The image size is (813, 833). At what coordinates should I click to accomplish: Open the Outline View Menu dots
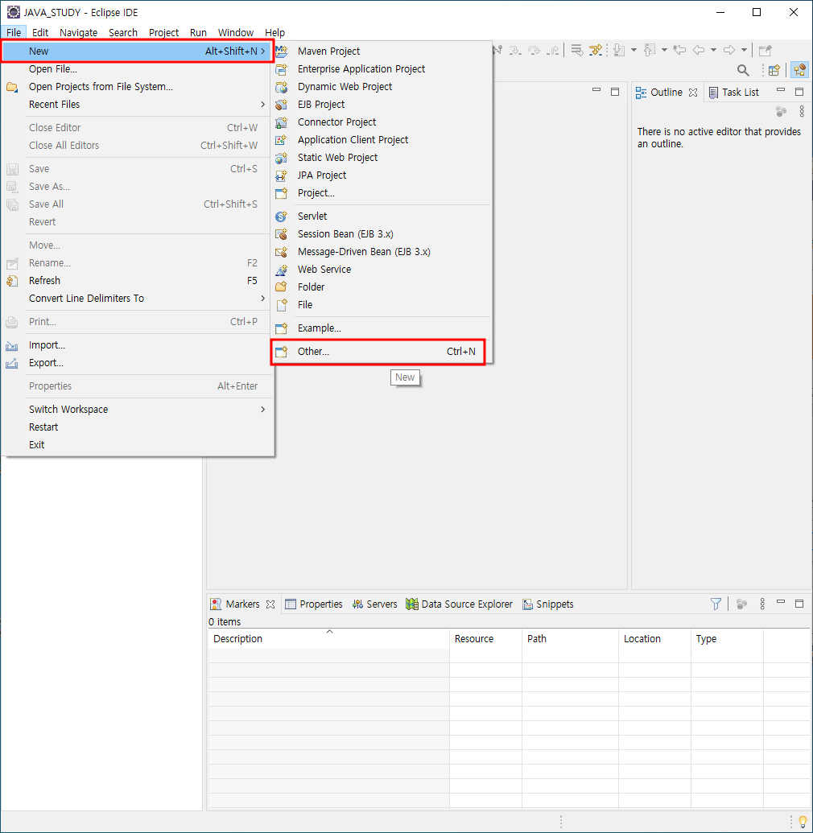click(x=801, y=112)
